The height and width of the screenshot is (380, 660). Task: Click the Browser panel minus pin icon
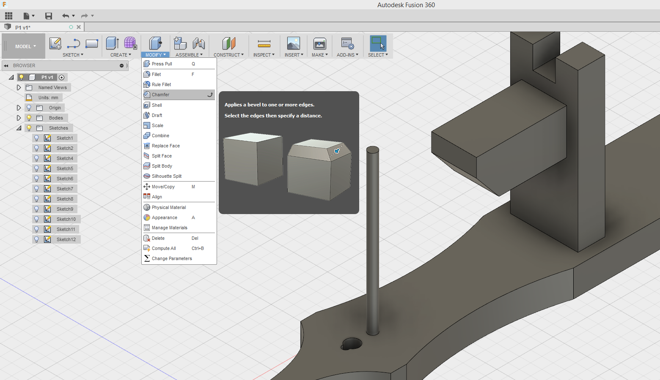121,66
